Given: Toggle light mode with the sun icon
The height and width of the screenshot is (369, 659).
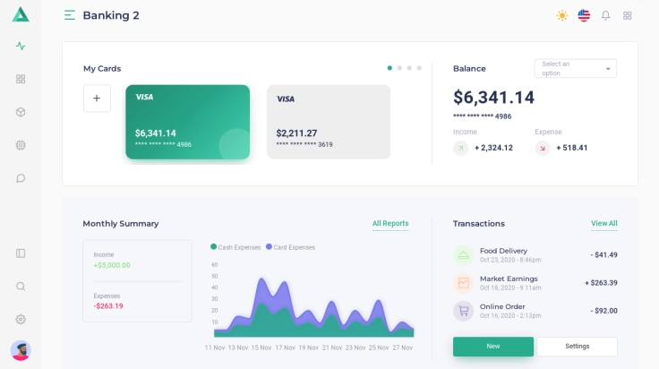Looking at the screenshot, I should coord(561,15).
